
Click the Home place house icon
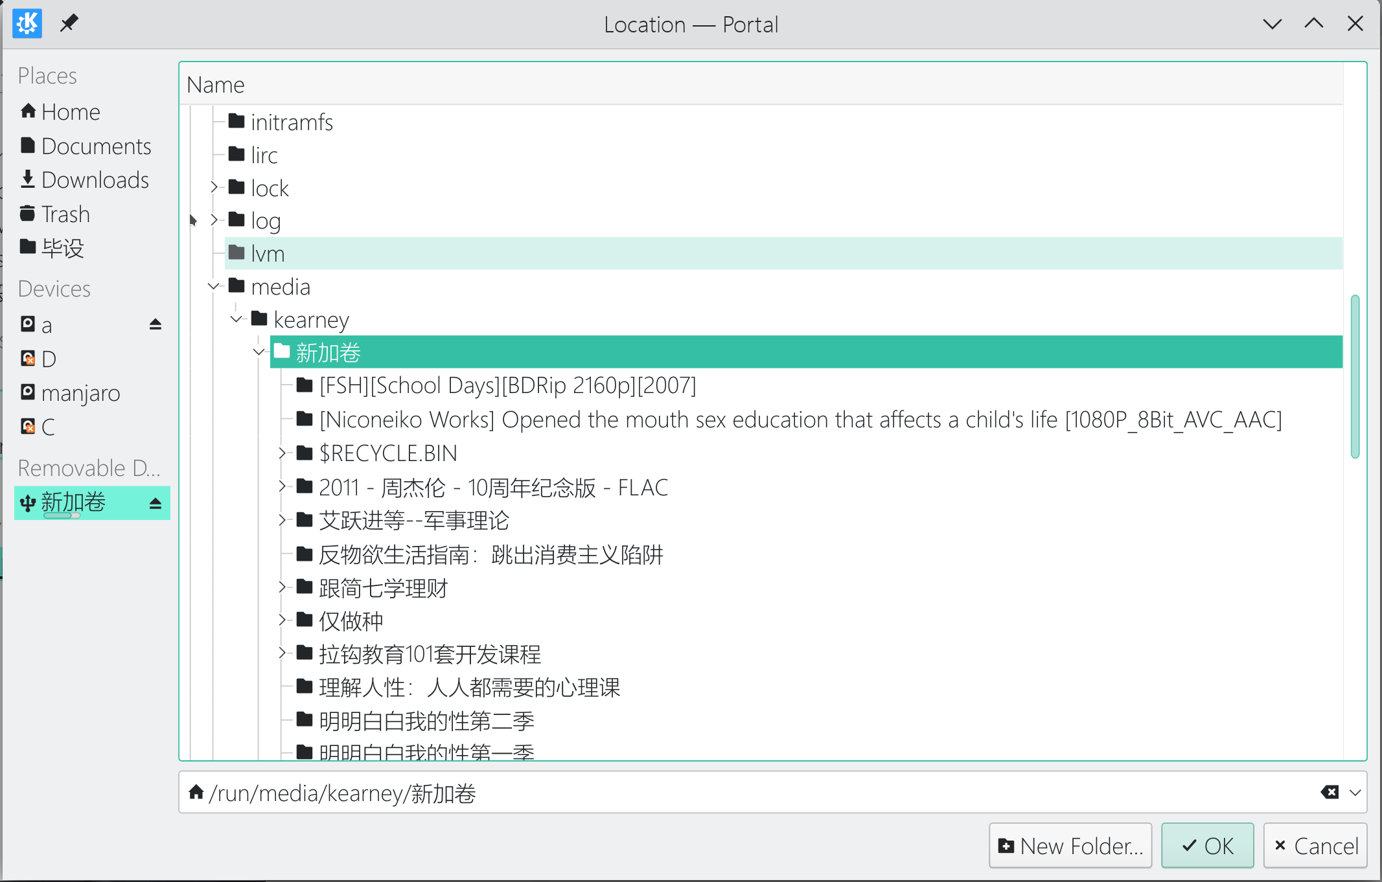[28, 111]
